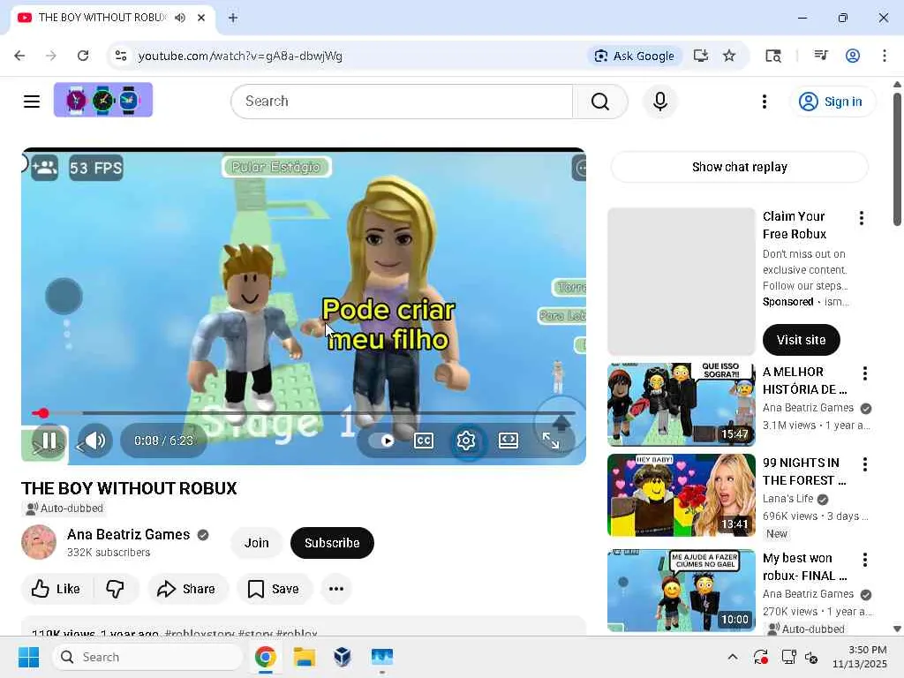Open options for A MELHOR HISTÓRIA video
Image resolution: width=904 pixels, height=678 pixels.
point(865,373)
